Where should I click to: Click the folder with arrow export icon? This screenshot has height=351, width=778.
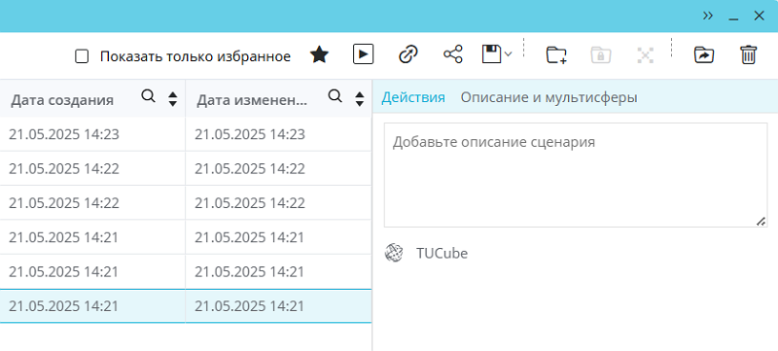click(703, 55)
